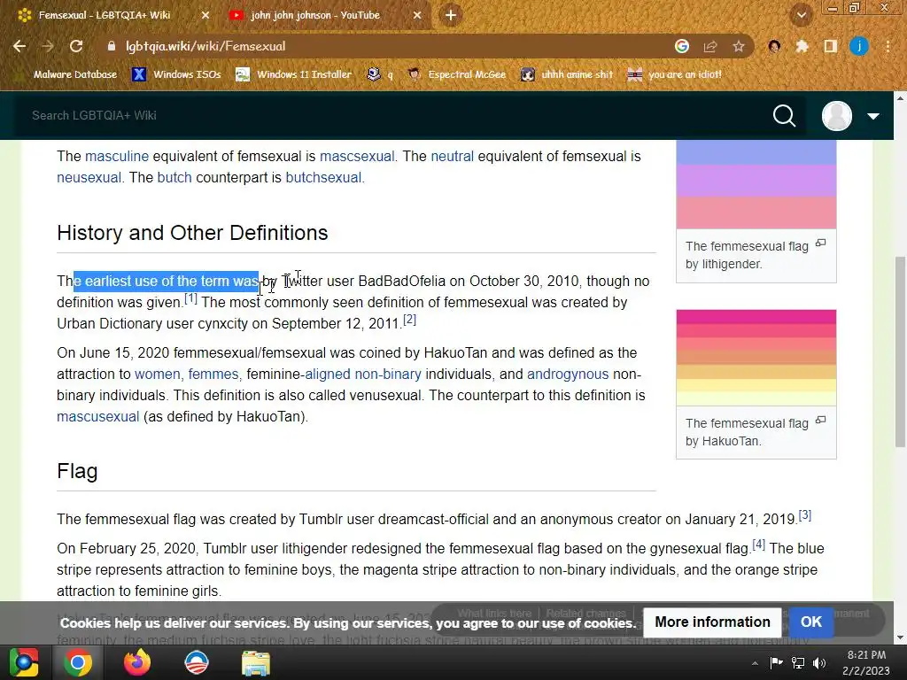Image resolution: width=907 pixels, height=680 pixels.
Task: Close the Femsexual wiki tab
Action: (x=205, y=16)
